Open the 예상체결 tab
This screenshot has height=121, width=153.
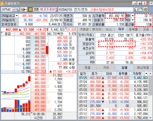click(143, 68)
